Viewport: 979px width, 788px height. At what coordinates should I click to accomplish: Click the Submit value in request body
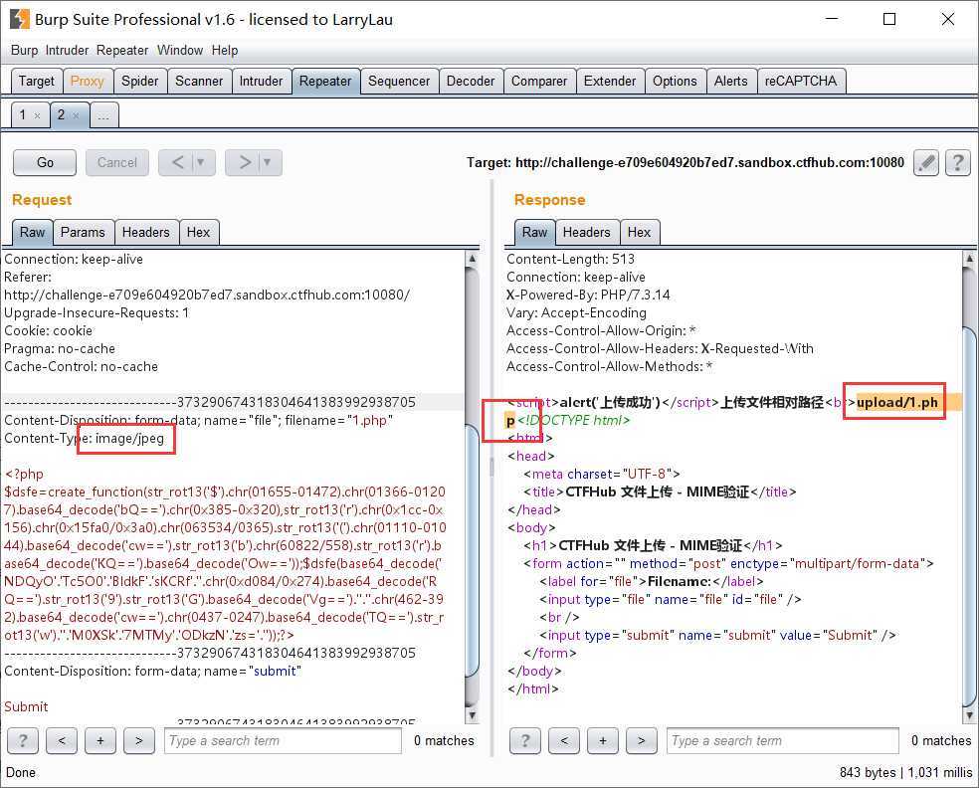tap(26, 706)
